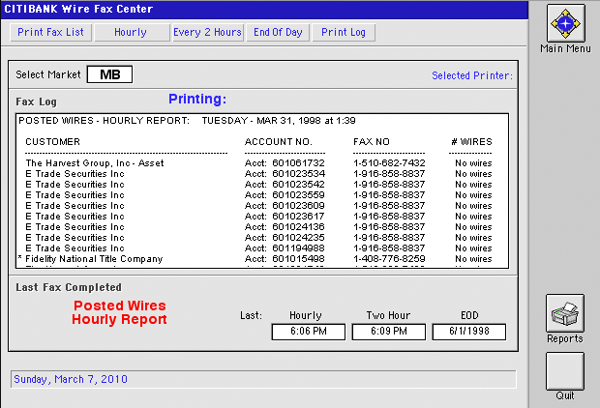Click the Last Hourly time field 6:06 PM
This screenshot has height=408, width=600.
click(309, 332)
